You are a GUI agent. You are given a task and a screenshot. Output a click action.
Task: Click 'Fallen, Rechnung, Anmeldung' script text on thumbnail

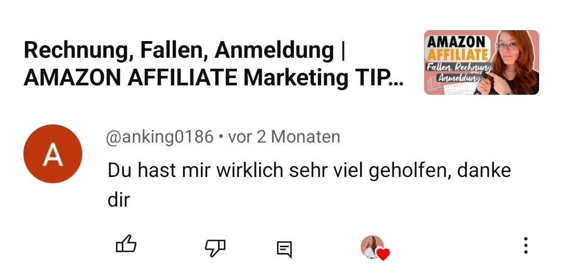(458, 73)
